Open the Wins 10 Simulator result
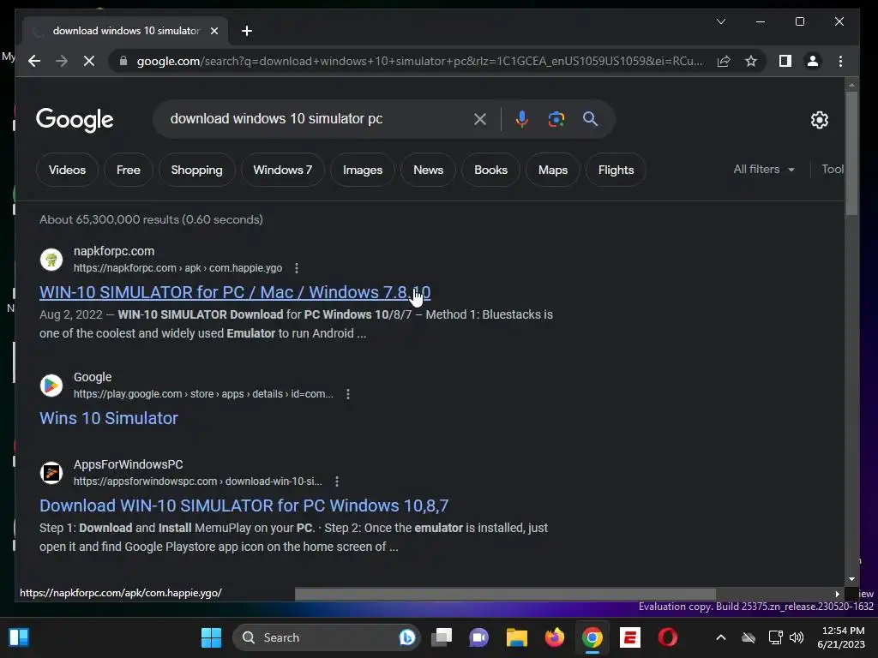This screenshot has width=878, height=658. pos(109,418)
